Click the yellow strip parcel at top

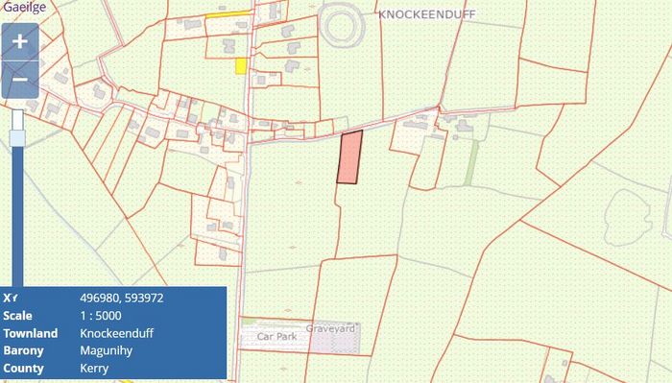(x=228, y=14)
